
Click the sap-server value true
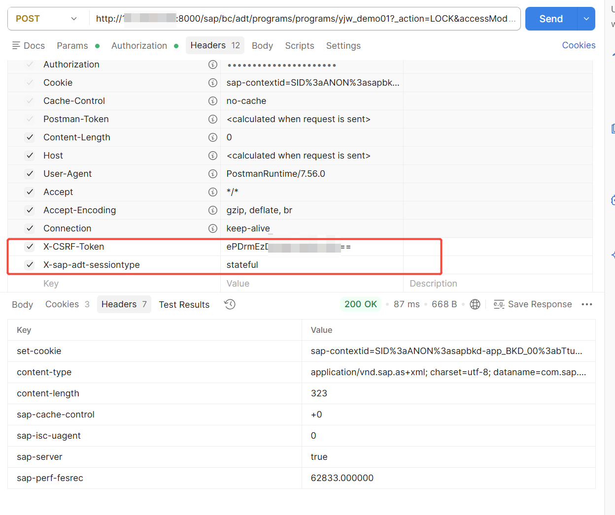[x=319, y=457]
